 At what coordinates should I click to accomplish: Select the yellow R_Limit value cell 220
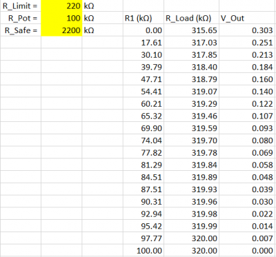[x=61, y=6]
